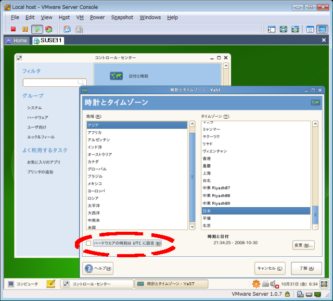The height and width of the screenshot is (301, 333).
Task: Select オーストラリア in the region list
Action: tap(137, 155)
